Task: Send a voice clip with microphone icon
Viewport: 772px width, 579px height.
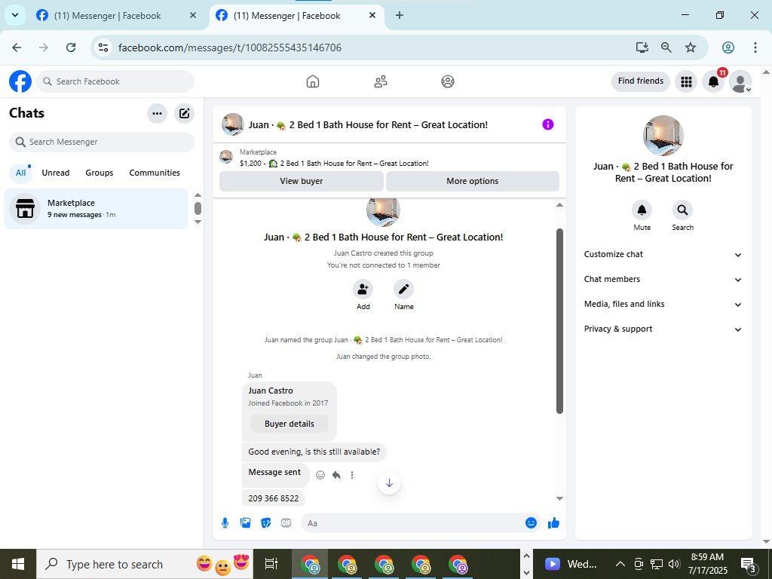Action: point(225,523)
